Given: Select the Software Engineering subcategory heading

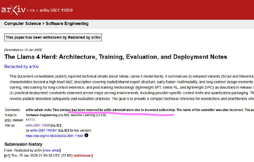Looking at the screenshot, I should 67,24.
